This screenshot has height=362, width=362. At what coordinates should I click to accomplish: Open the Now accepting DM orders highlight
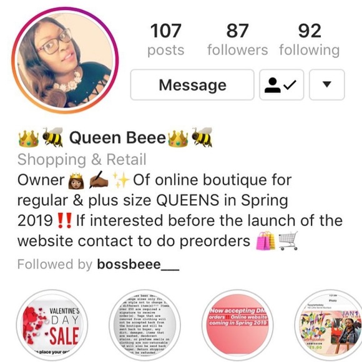coord(238,325)
